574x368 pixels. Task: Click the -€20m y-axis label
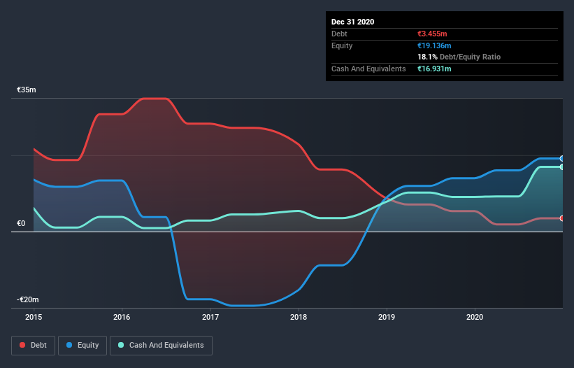(27, 299)
